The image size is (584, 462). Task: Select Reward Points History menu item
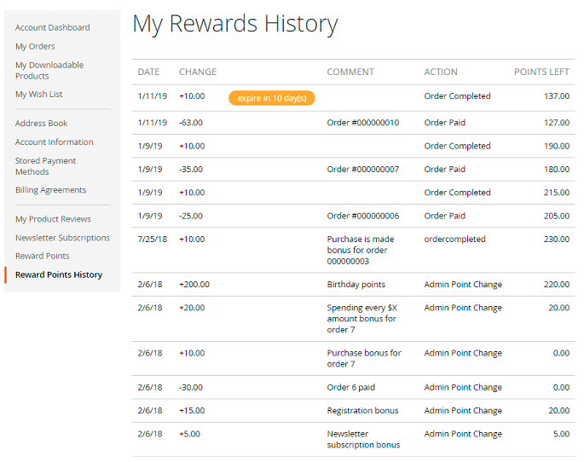58,274
